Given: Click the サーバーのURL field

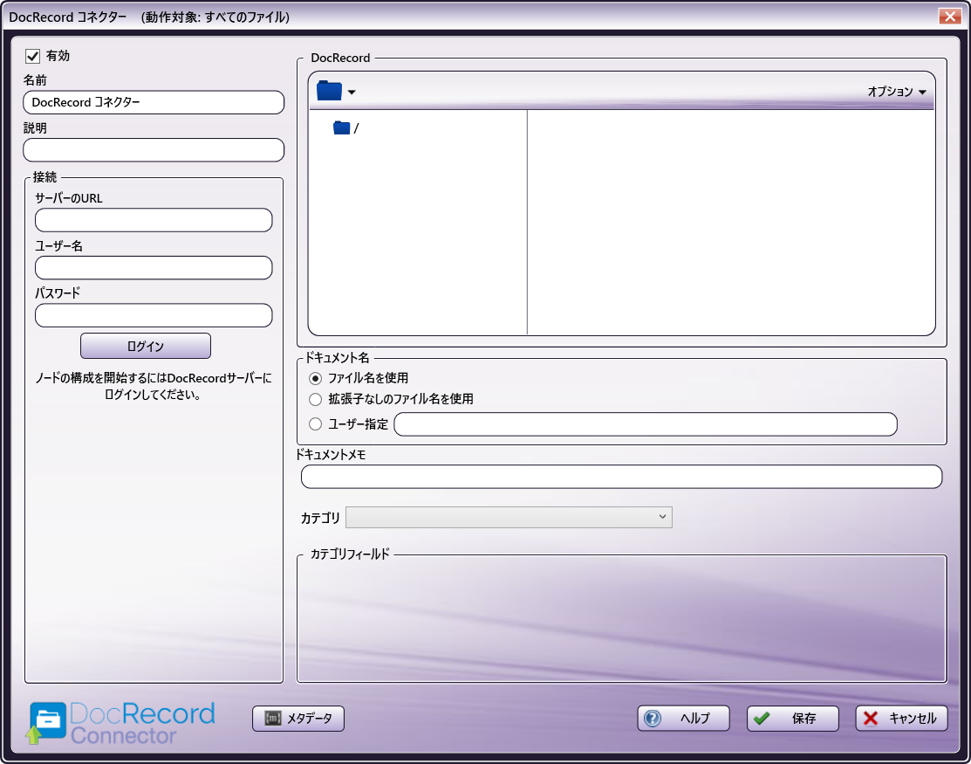Looking at the screenshot, I should pyautogui.click(x=154, y=220).
